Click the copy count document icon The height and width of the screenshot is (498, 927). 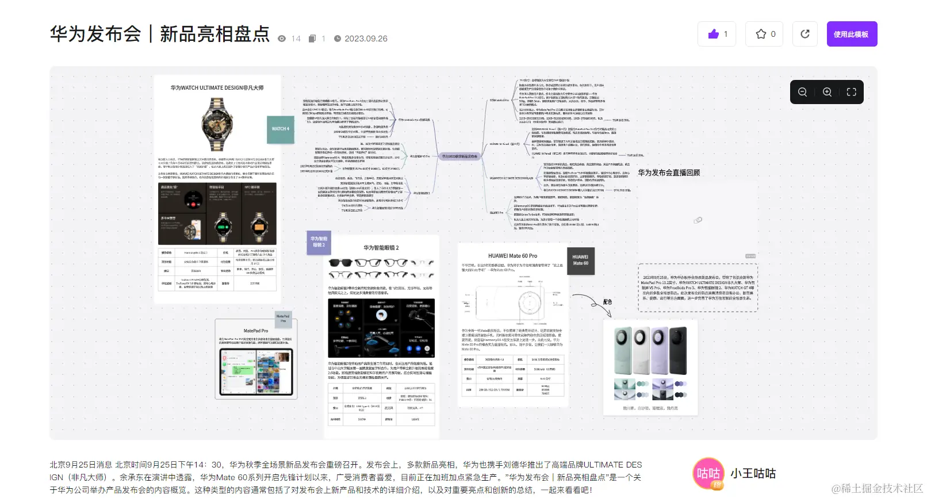312,39
